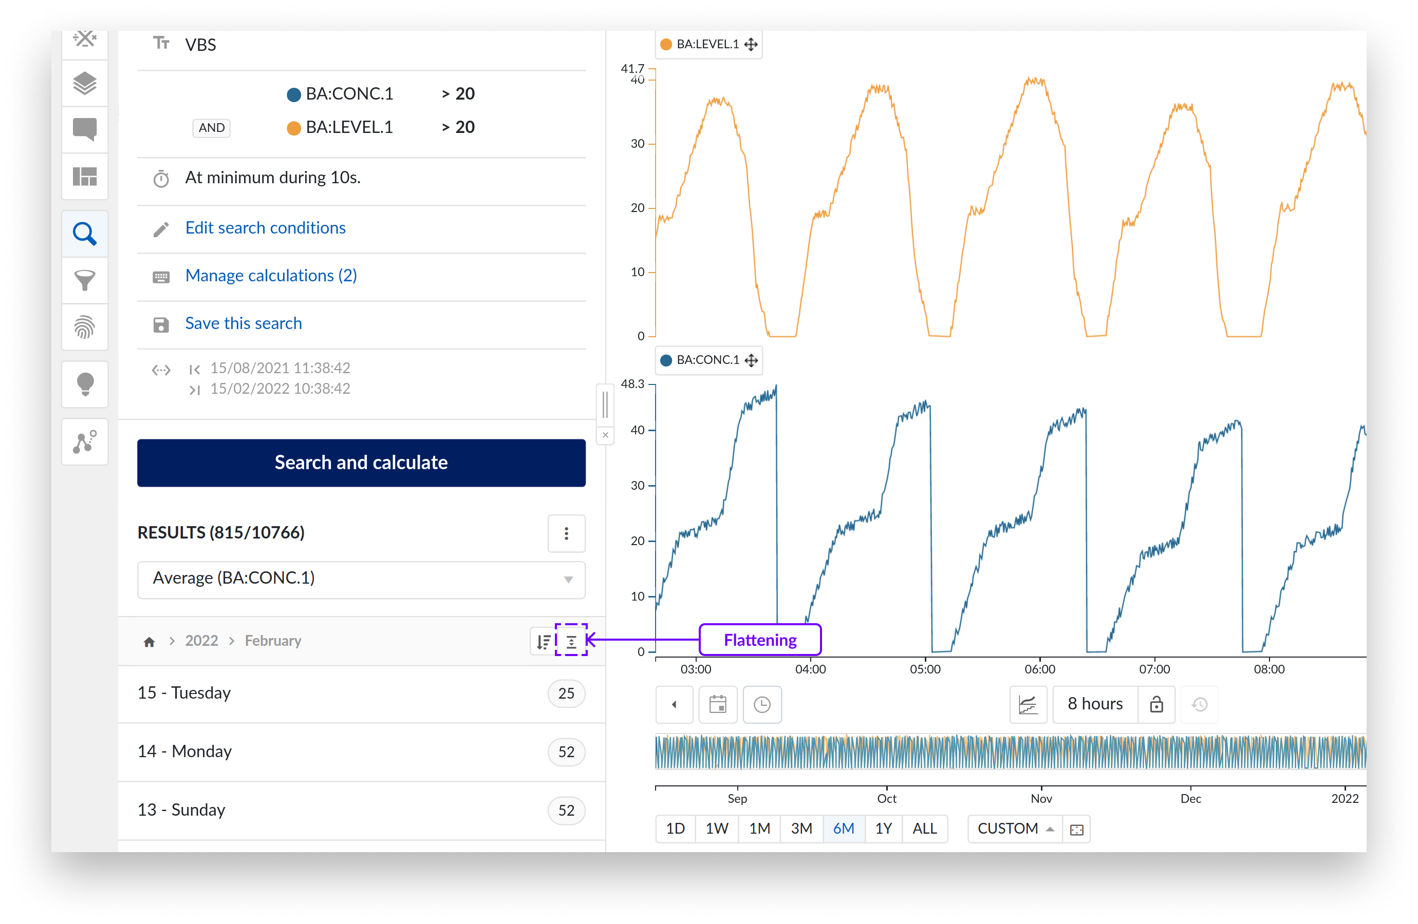1418x924 pixels.
Task: Click the context timeline overview bar
Action: point(1010,752)
